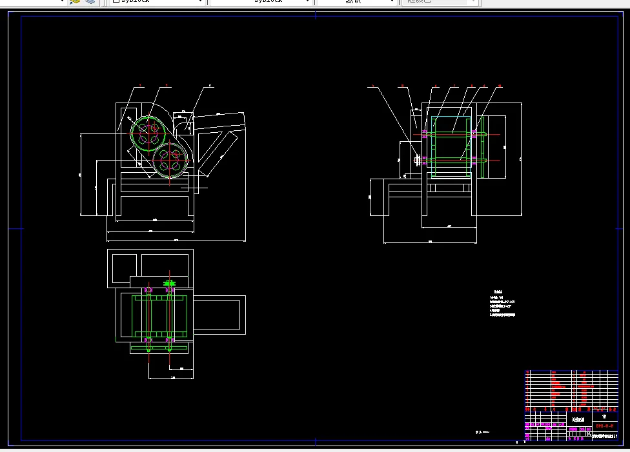
Task: Open the second ByBlock linetype dropdown
Action: pyautogui.click(x=260, y=1)
